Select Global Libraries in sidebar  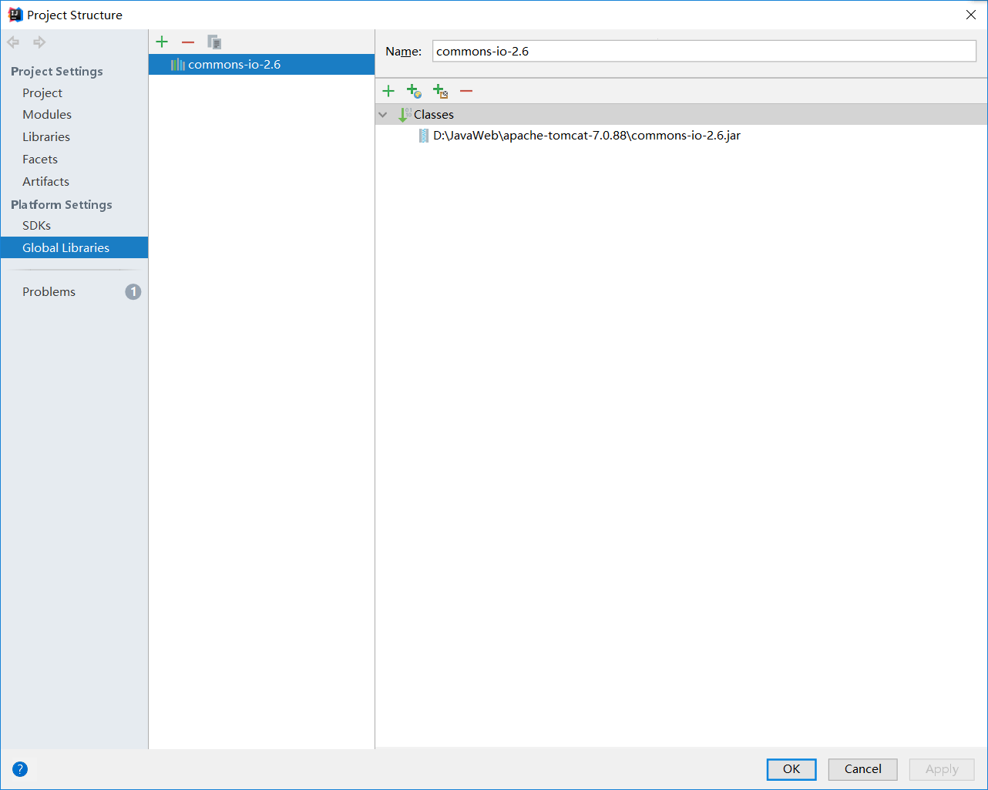point(74,247)
